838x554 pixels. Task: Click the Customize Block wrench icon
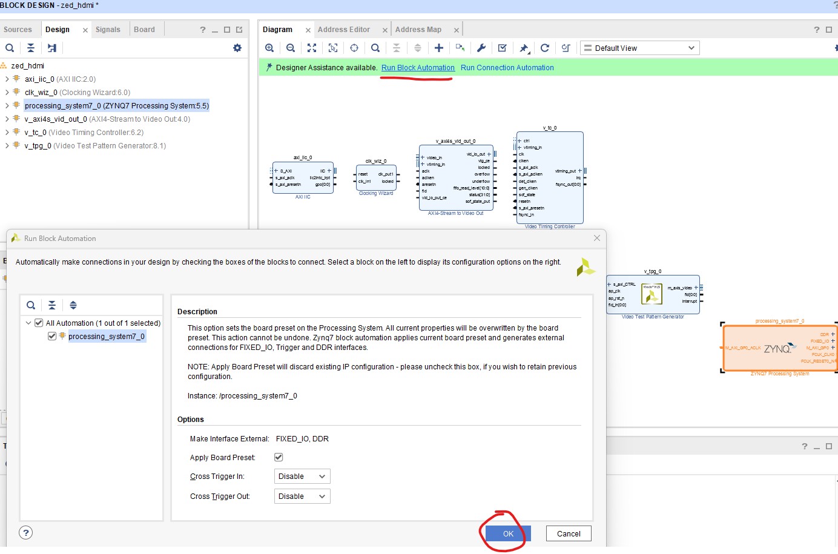point(481,48)
